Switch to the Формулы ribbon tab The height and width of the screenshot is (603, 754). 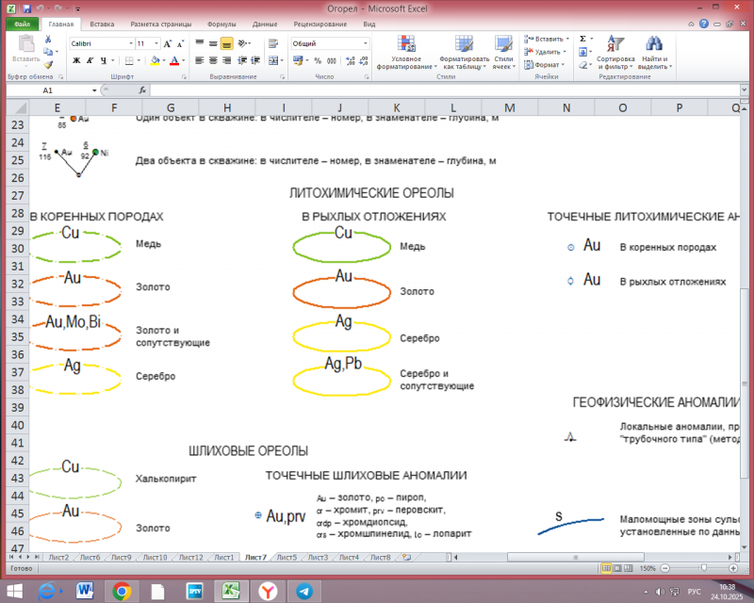(221, 24)
